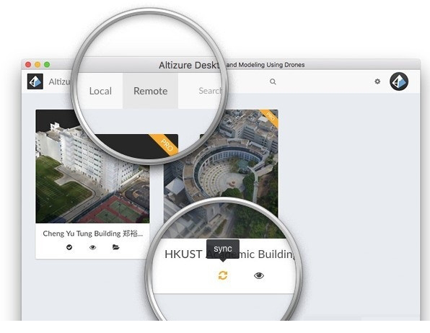
Task: Click the HKUST Academic Building title
Action: (x=229, y=254)
